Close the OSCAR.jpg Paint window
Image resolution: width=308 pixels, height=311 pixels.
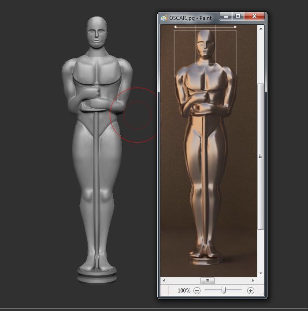(x=254, y=16)
